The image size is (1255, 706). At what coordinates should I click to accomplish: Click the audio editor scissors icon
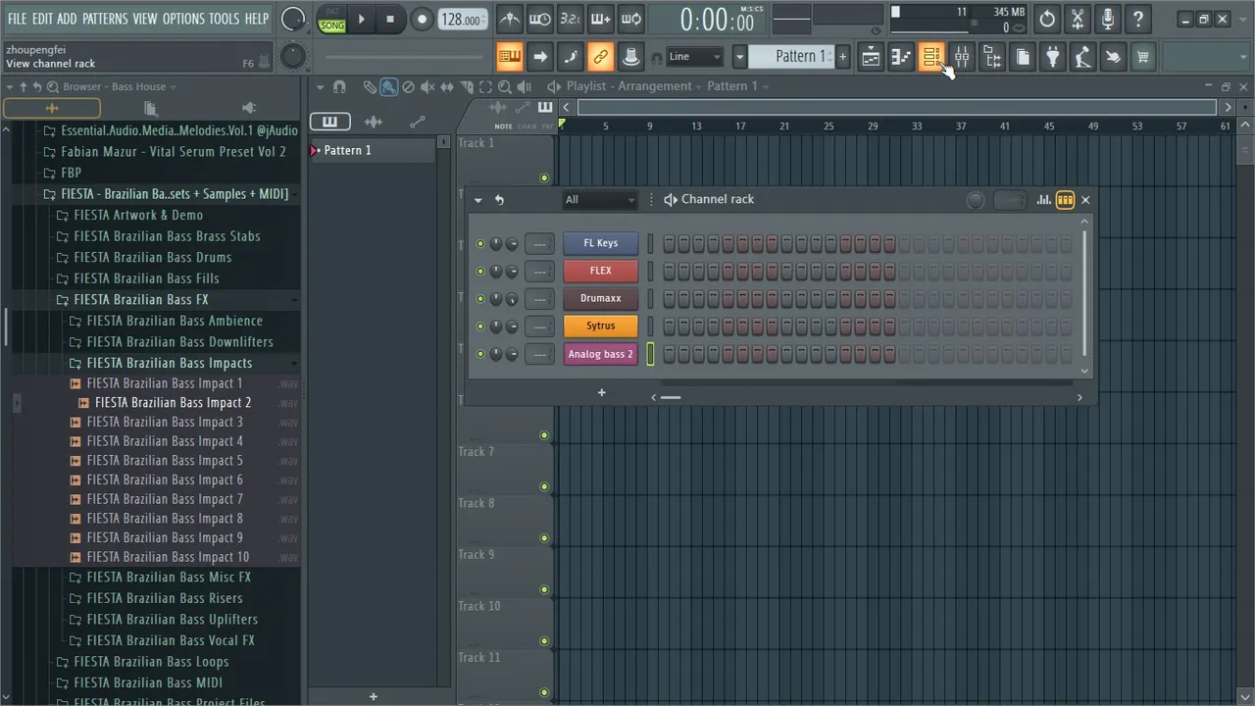(x=1078, y=19)
